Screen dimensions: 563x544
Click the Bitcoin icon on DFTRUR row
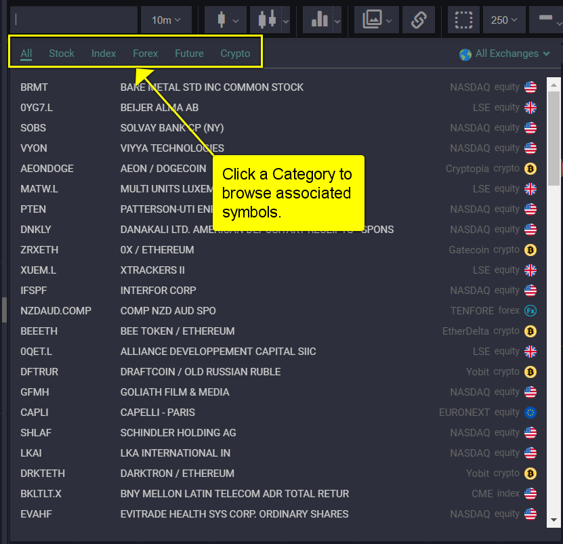[x=530, y=372]
